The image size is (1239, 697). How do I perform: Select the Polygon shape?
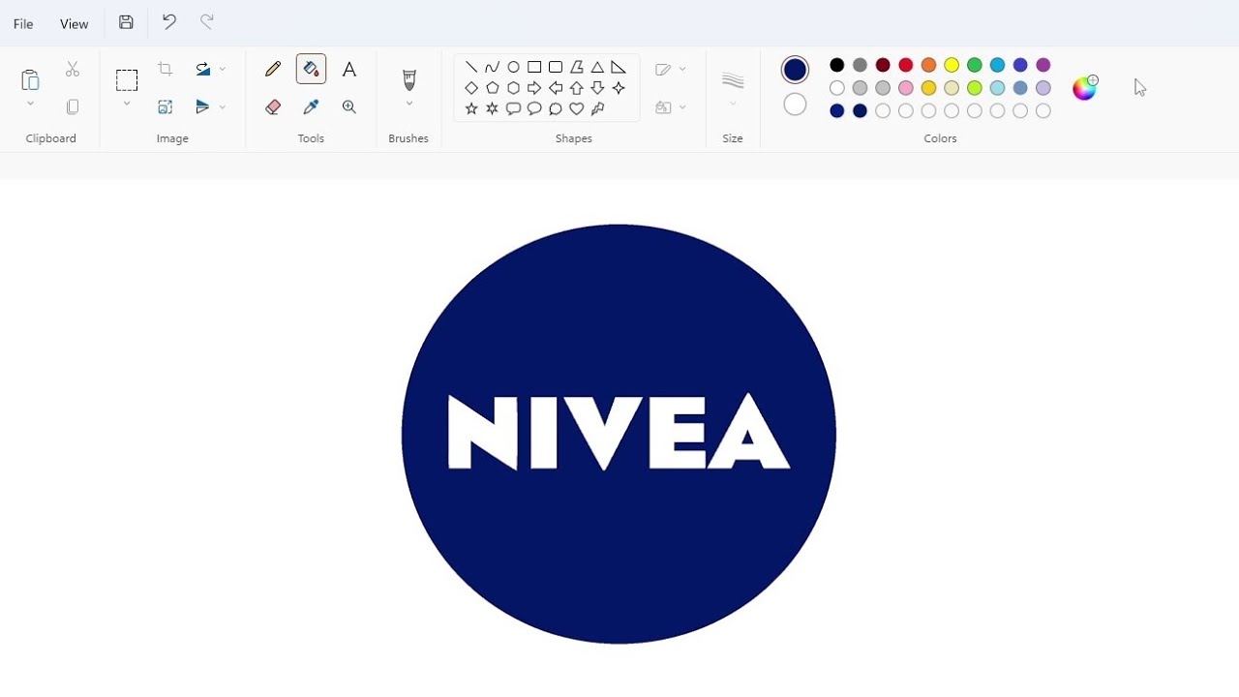pyautogui.click(x=577, y=67)
